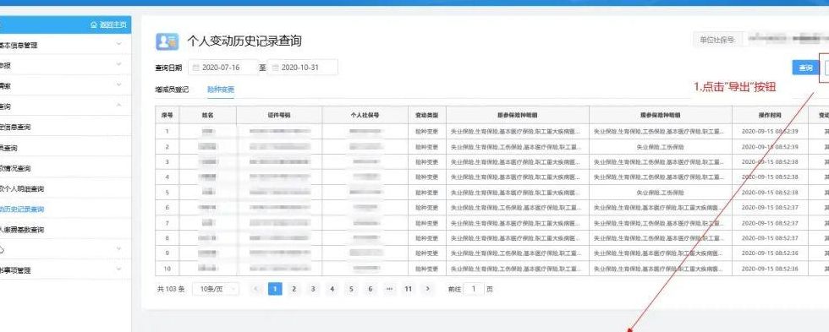Click the 个人变动历史记录查询 page header icon
The width and height of the screenshot is (829, 332).
coord(167,41)
